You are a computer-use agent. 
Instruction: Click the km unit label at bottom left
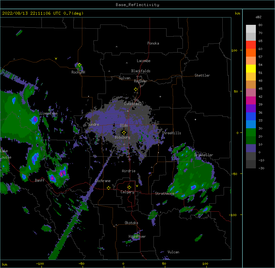(x=5, y=264)
